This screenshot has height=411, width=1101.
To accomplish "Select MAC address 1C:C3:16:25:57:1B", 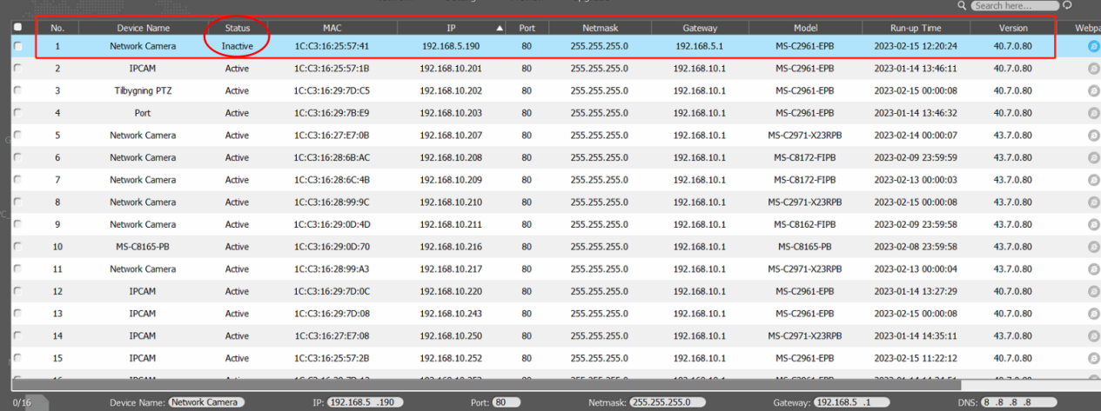I will coord(332,68).
